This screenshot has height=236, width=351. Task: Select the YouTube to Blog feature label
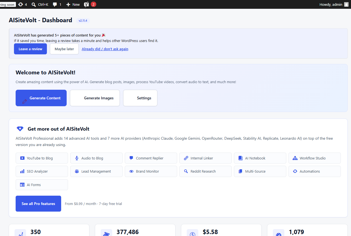(40, 158)
